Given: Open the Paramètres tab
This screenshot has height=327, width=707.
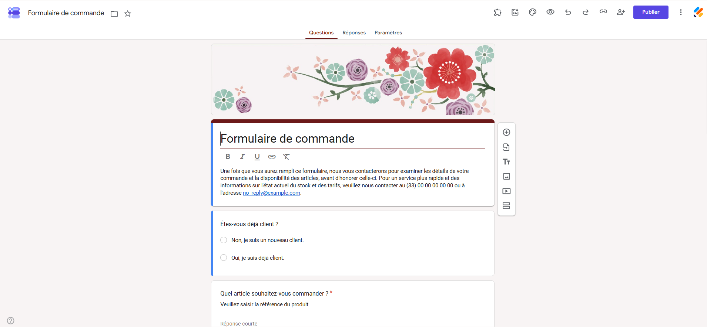Looking at the screenshot, I should pos(388,33).
